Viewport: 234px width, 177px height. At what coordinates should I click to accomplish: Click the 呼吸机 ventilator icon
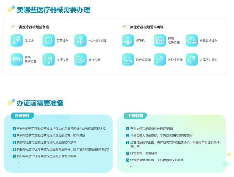[x=128, y=40]
